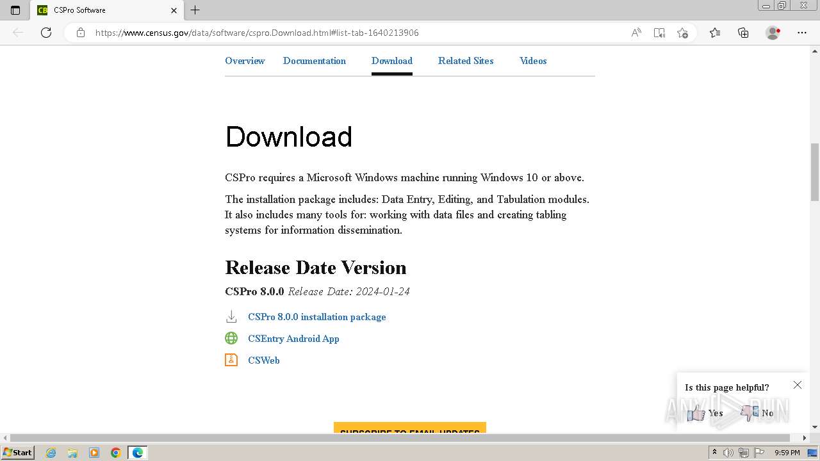Click the Release Date Version heading
Viewport: 820px width, 461px height.
pyautogui.click(x=316, y=268)
